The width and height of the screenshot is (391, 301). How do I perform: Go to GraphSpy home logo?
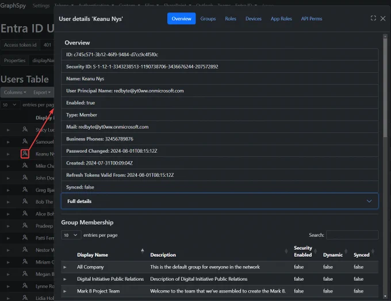pos(13,5)
